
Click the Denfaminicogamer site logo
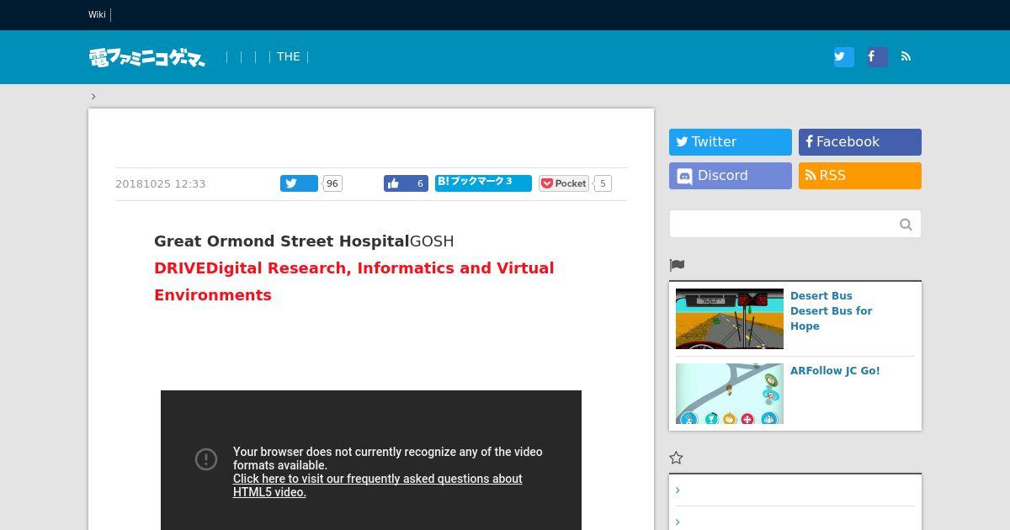[147, 57]
